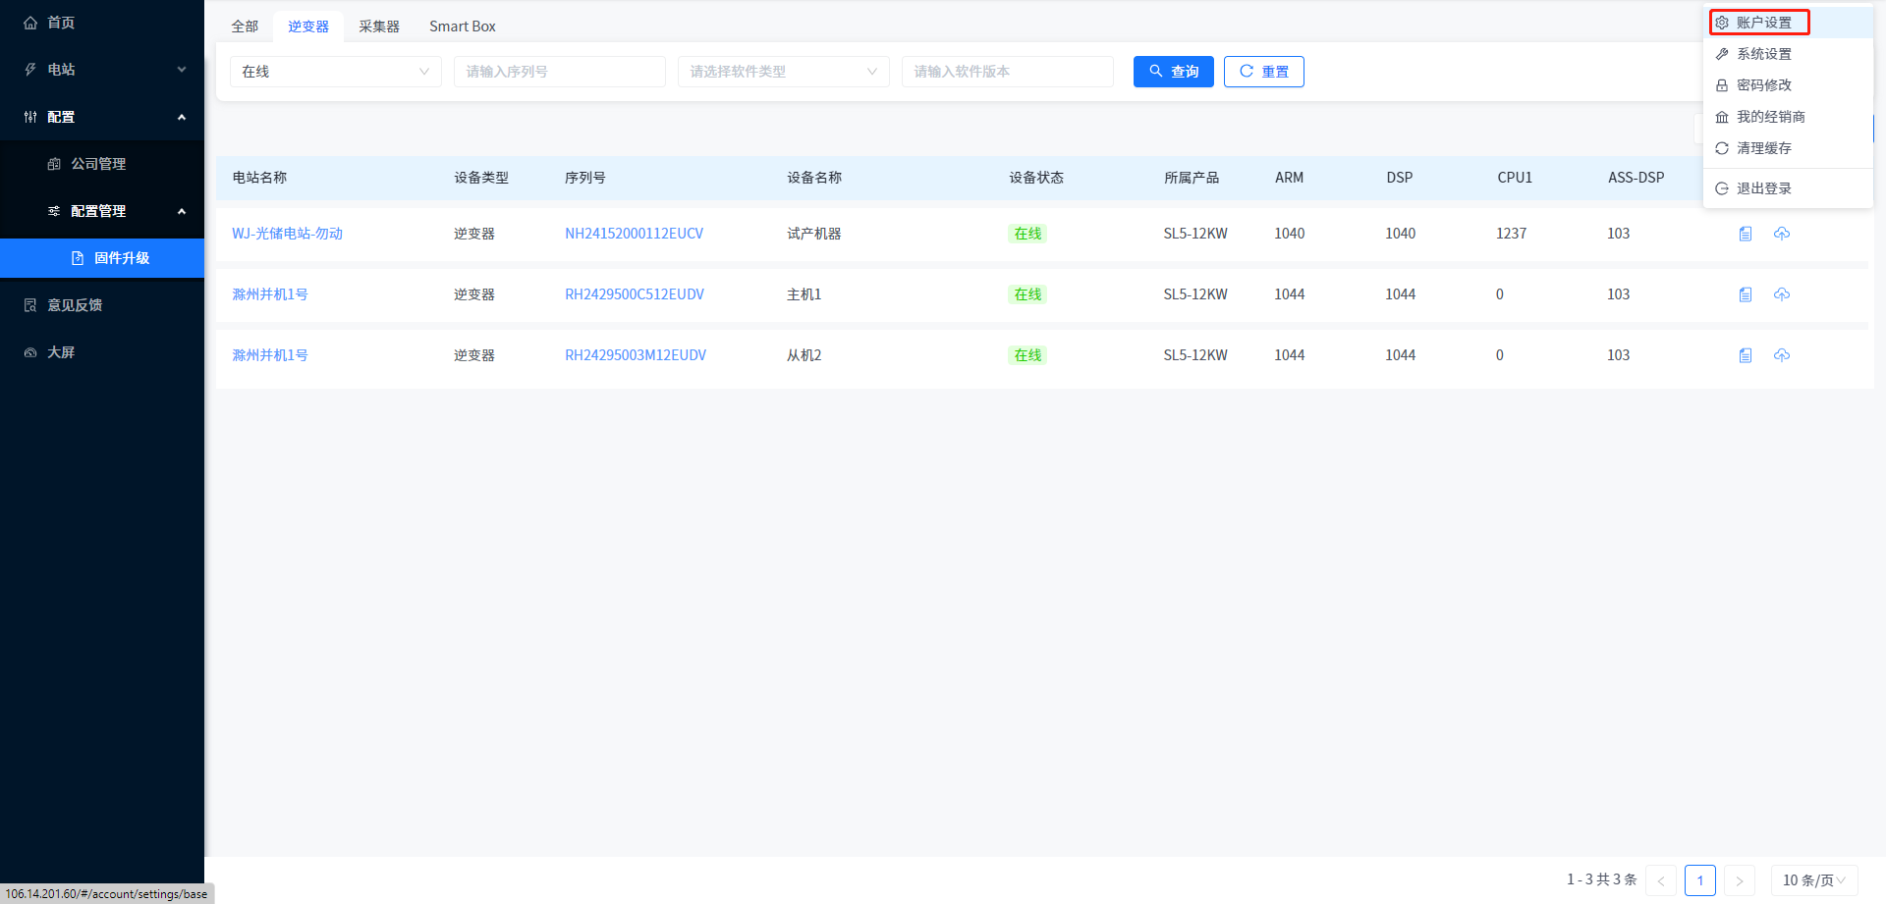The image size is (1886, 904).
Task: Open the 请选择软件类型 dropdown
Action: pos(783,72)
